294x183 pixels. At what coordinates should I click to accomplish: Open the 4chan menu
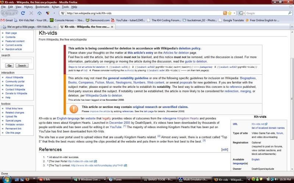(x=55, y=7)
